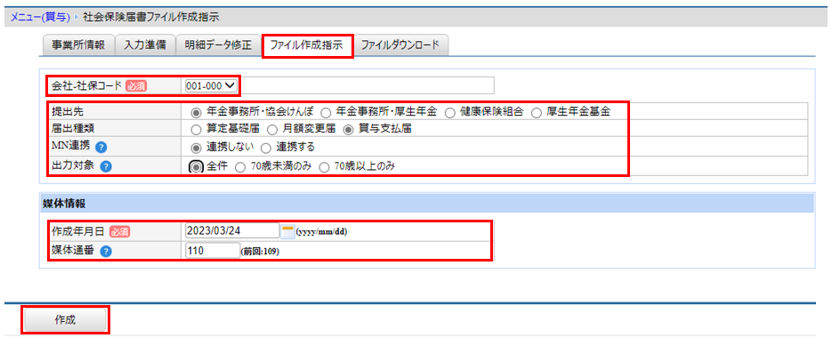Select 年金事務所・厚生年金 radio button
The width and height of the screenshot is (832, 346).
[x=326, y=112]
